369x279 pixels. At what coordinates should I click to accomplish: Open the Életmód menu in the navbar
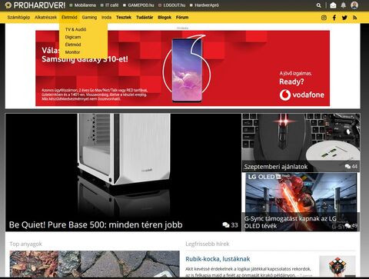point(69,18)
